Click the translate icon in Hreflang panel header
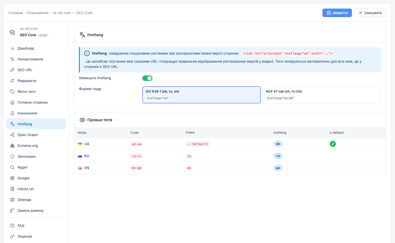395x243 pixels. tap(82, 35)
